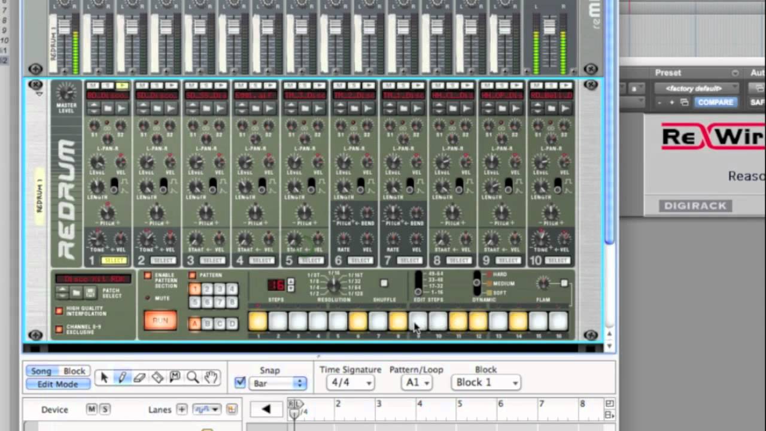766x431 pixels.
Task: Toggle step 9 in the Redrum step sequencer
Action: pos(418,321)
